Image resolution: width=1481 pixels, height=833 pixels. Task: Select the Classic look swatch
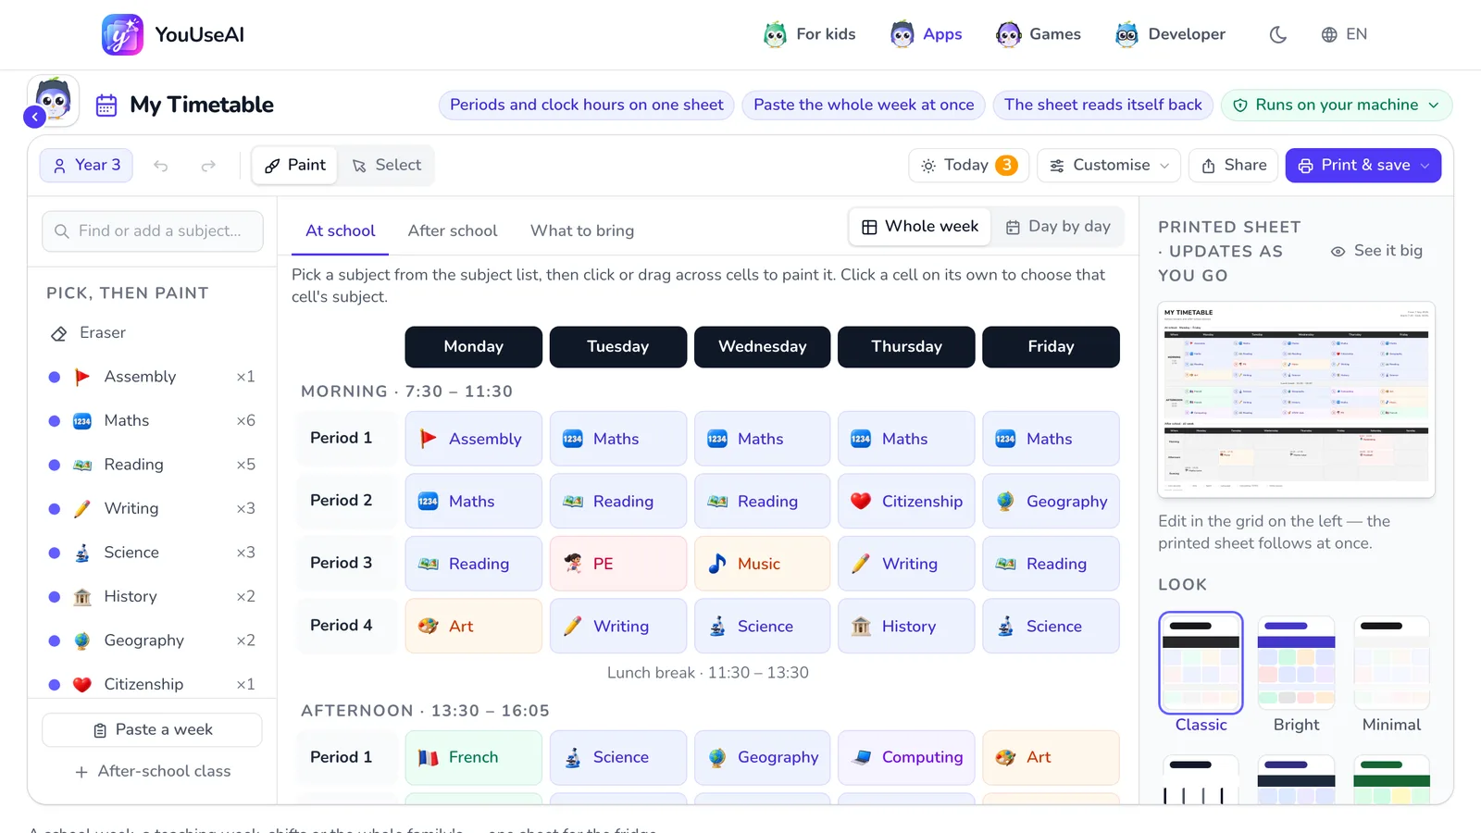(1201, 663)
